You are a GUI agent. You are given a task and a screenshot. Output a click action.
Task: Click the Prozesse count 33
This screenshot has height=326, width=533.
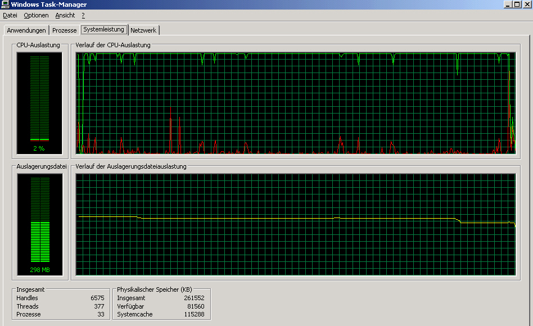click(x=101, y=314)
